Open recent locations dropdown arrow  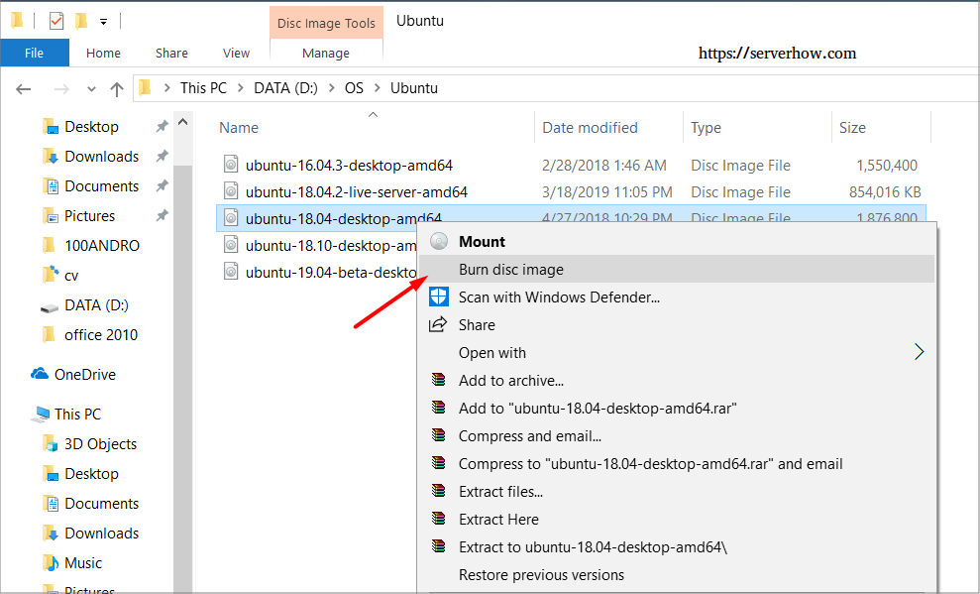point(91,89)
